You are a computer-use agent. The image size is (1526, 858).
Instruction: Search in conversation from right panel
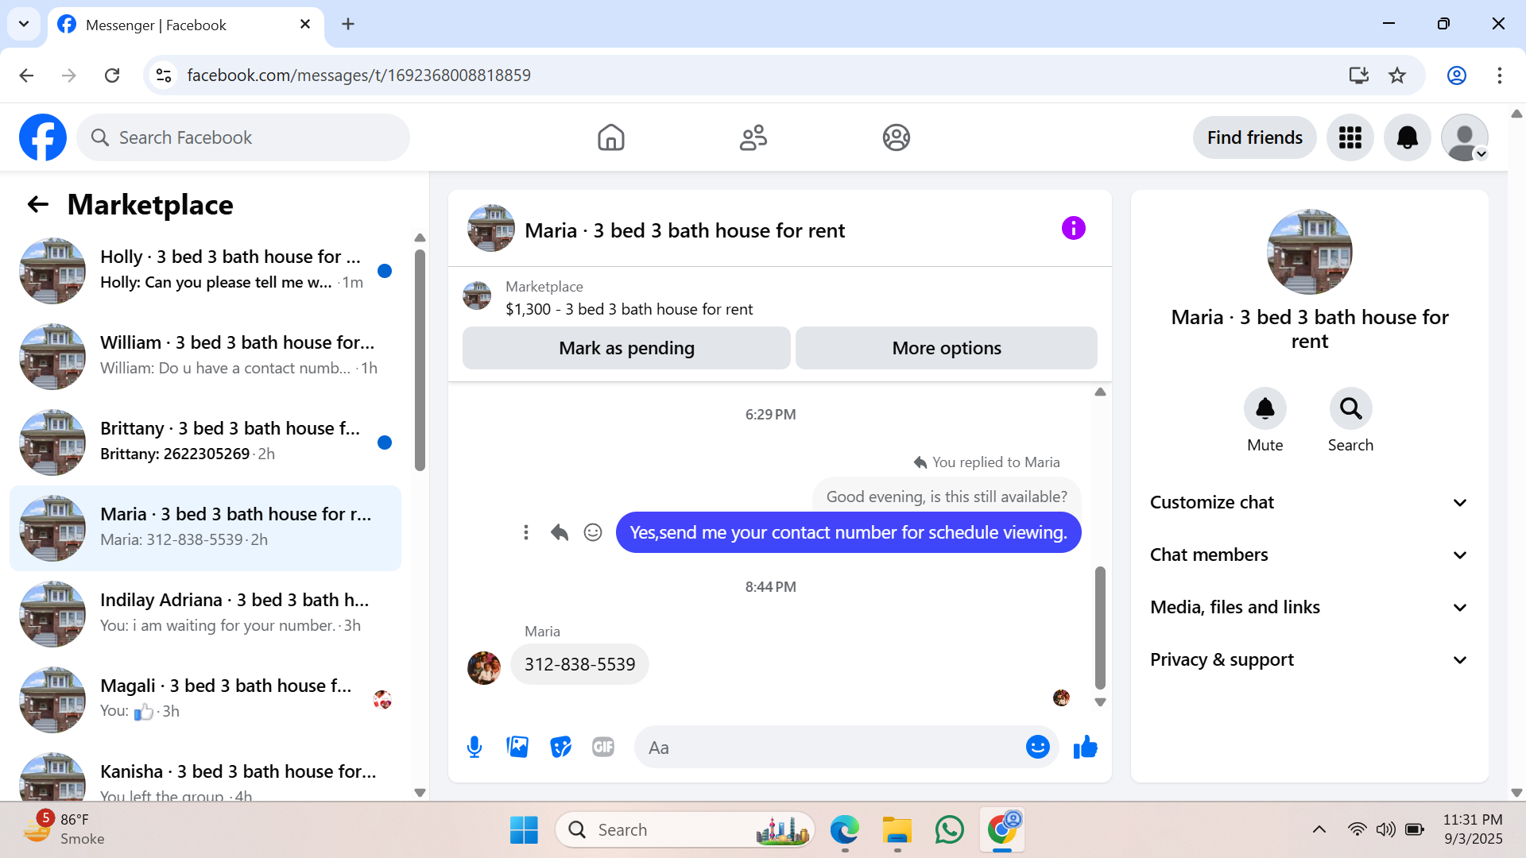point(1350,408)
